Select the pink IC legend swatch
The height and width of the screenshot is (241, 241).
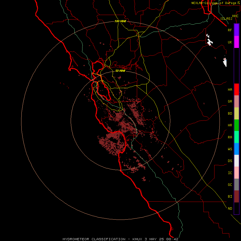click(x=236, y=173)
